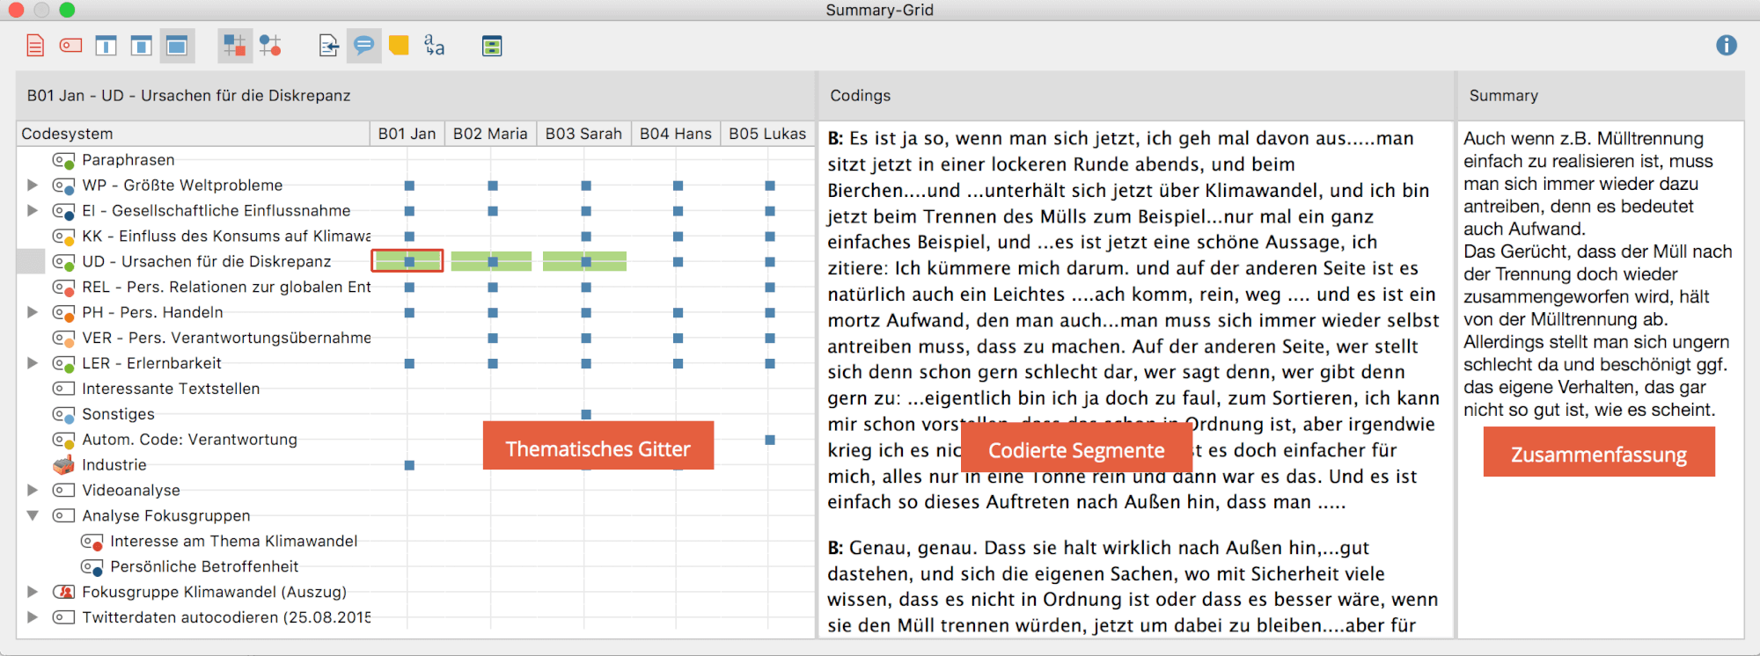1760x656 pixels.
Task: Expand the LER - Erlernbarkeit code
Action: click(33, 363)
